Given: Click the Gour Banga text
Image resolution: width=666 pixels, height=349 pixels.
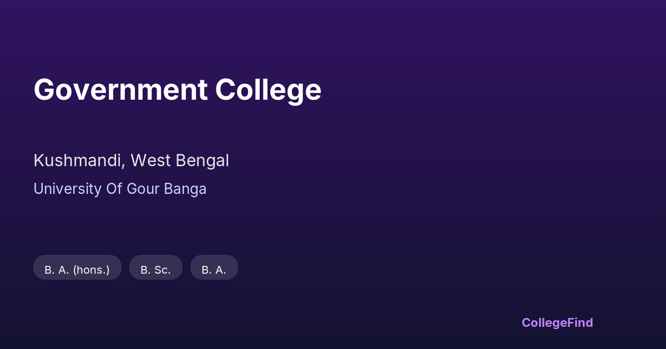Looking at the screenshot, I should (x=167, y=189).
